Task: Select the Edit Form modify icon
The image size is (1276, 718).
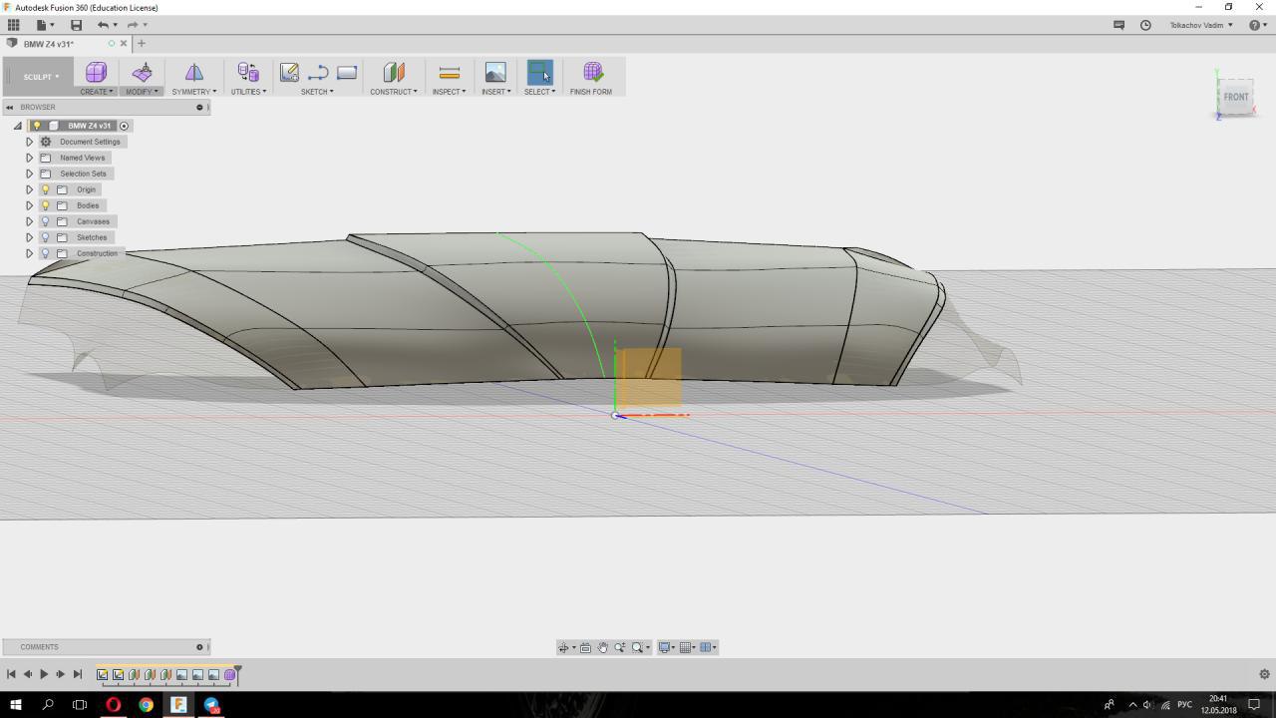Action: tap(142, 72)
